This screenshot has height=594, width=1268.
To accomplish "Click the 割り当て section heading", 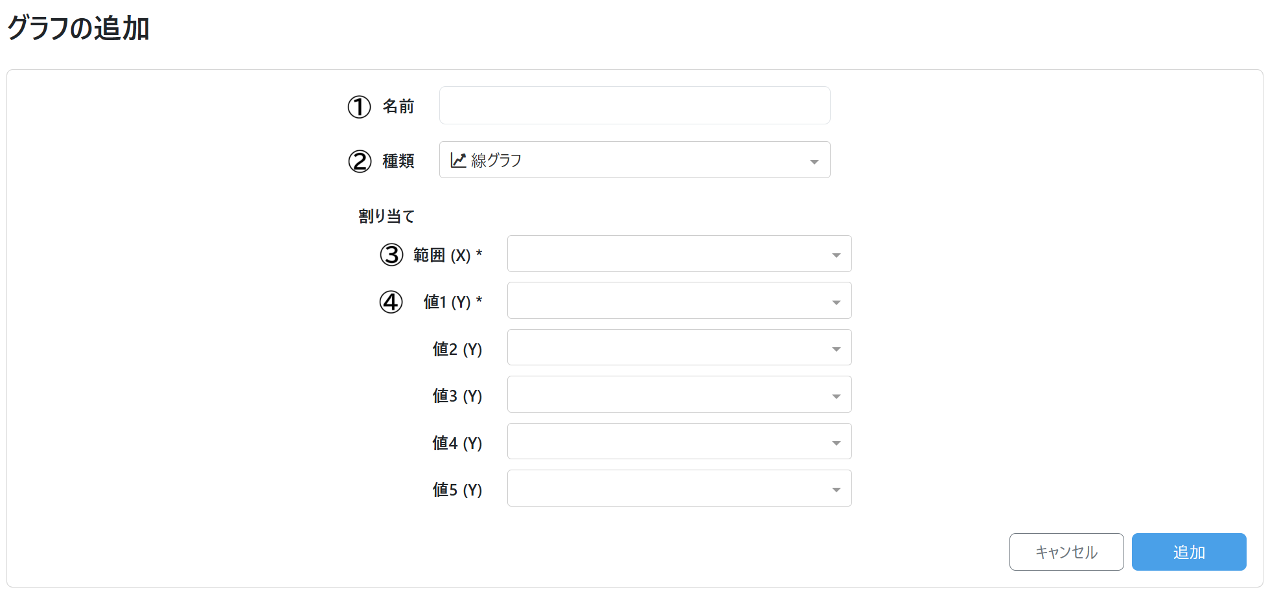I will (386, 216).
